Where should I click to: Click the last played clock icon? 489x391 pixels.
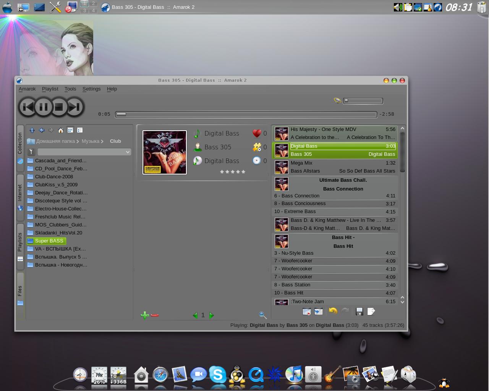pyautogui.click(x=257, y=161)
